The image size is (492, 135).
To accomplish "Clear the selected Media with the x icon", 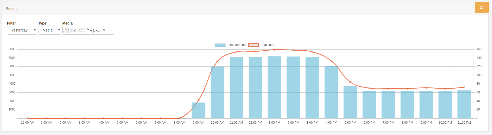I will click(104, 30).
